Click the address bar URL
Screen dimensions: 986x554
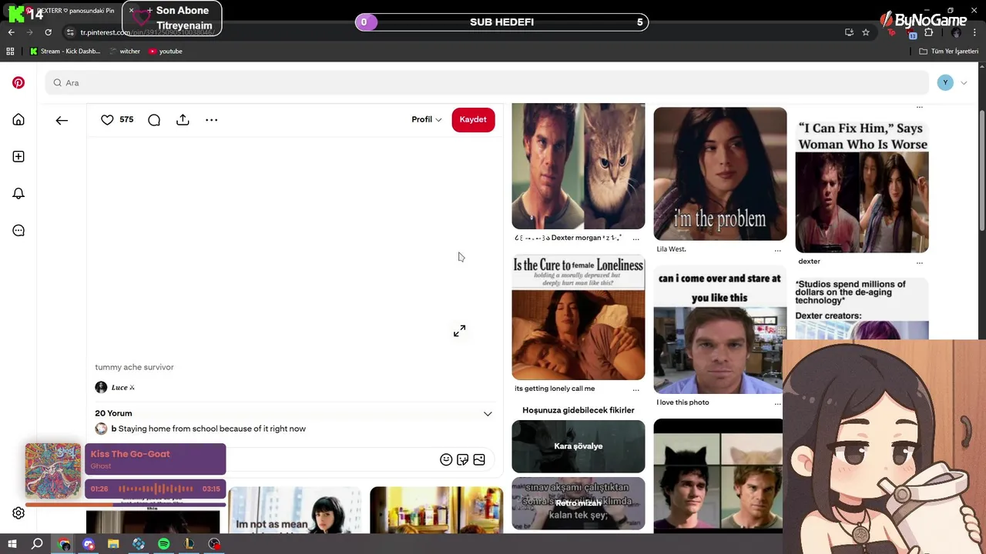(x=146, y=32)
